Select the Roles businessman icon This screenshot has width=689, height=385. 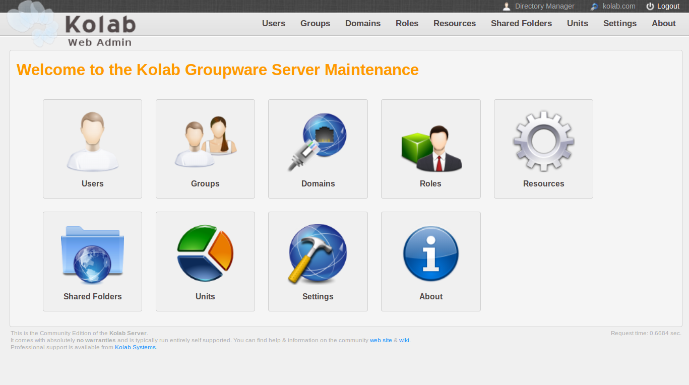tap(431, 148)
